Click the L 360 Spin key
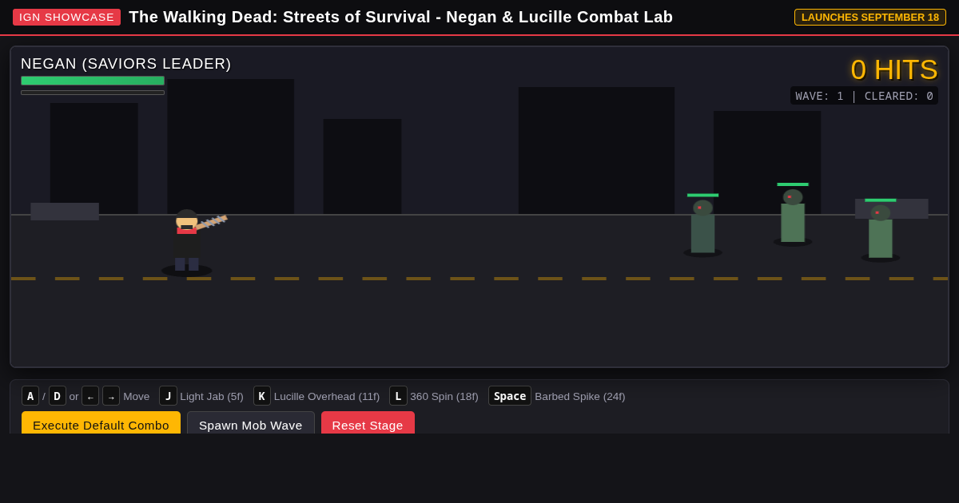Viewport: 959px width, 503px height. click(398, 396)
